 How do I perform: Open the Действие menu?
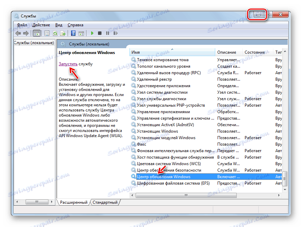click(41, 25)
